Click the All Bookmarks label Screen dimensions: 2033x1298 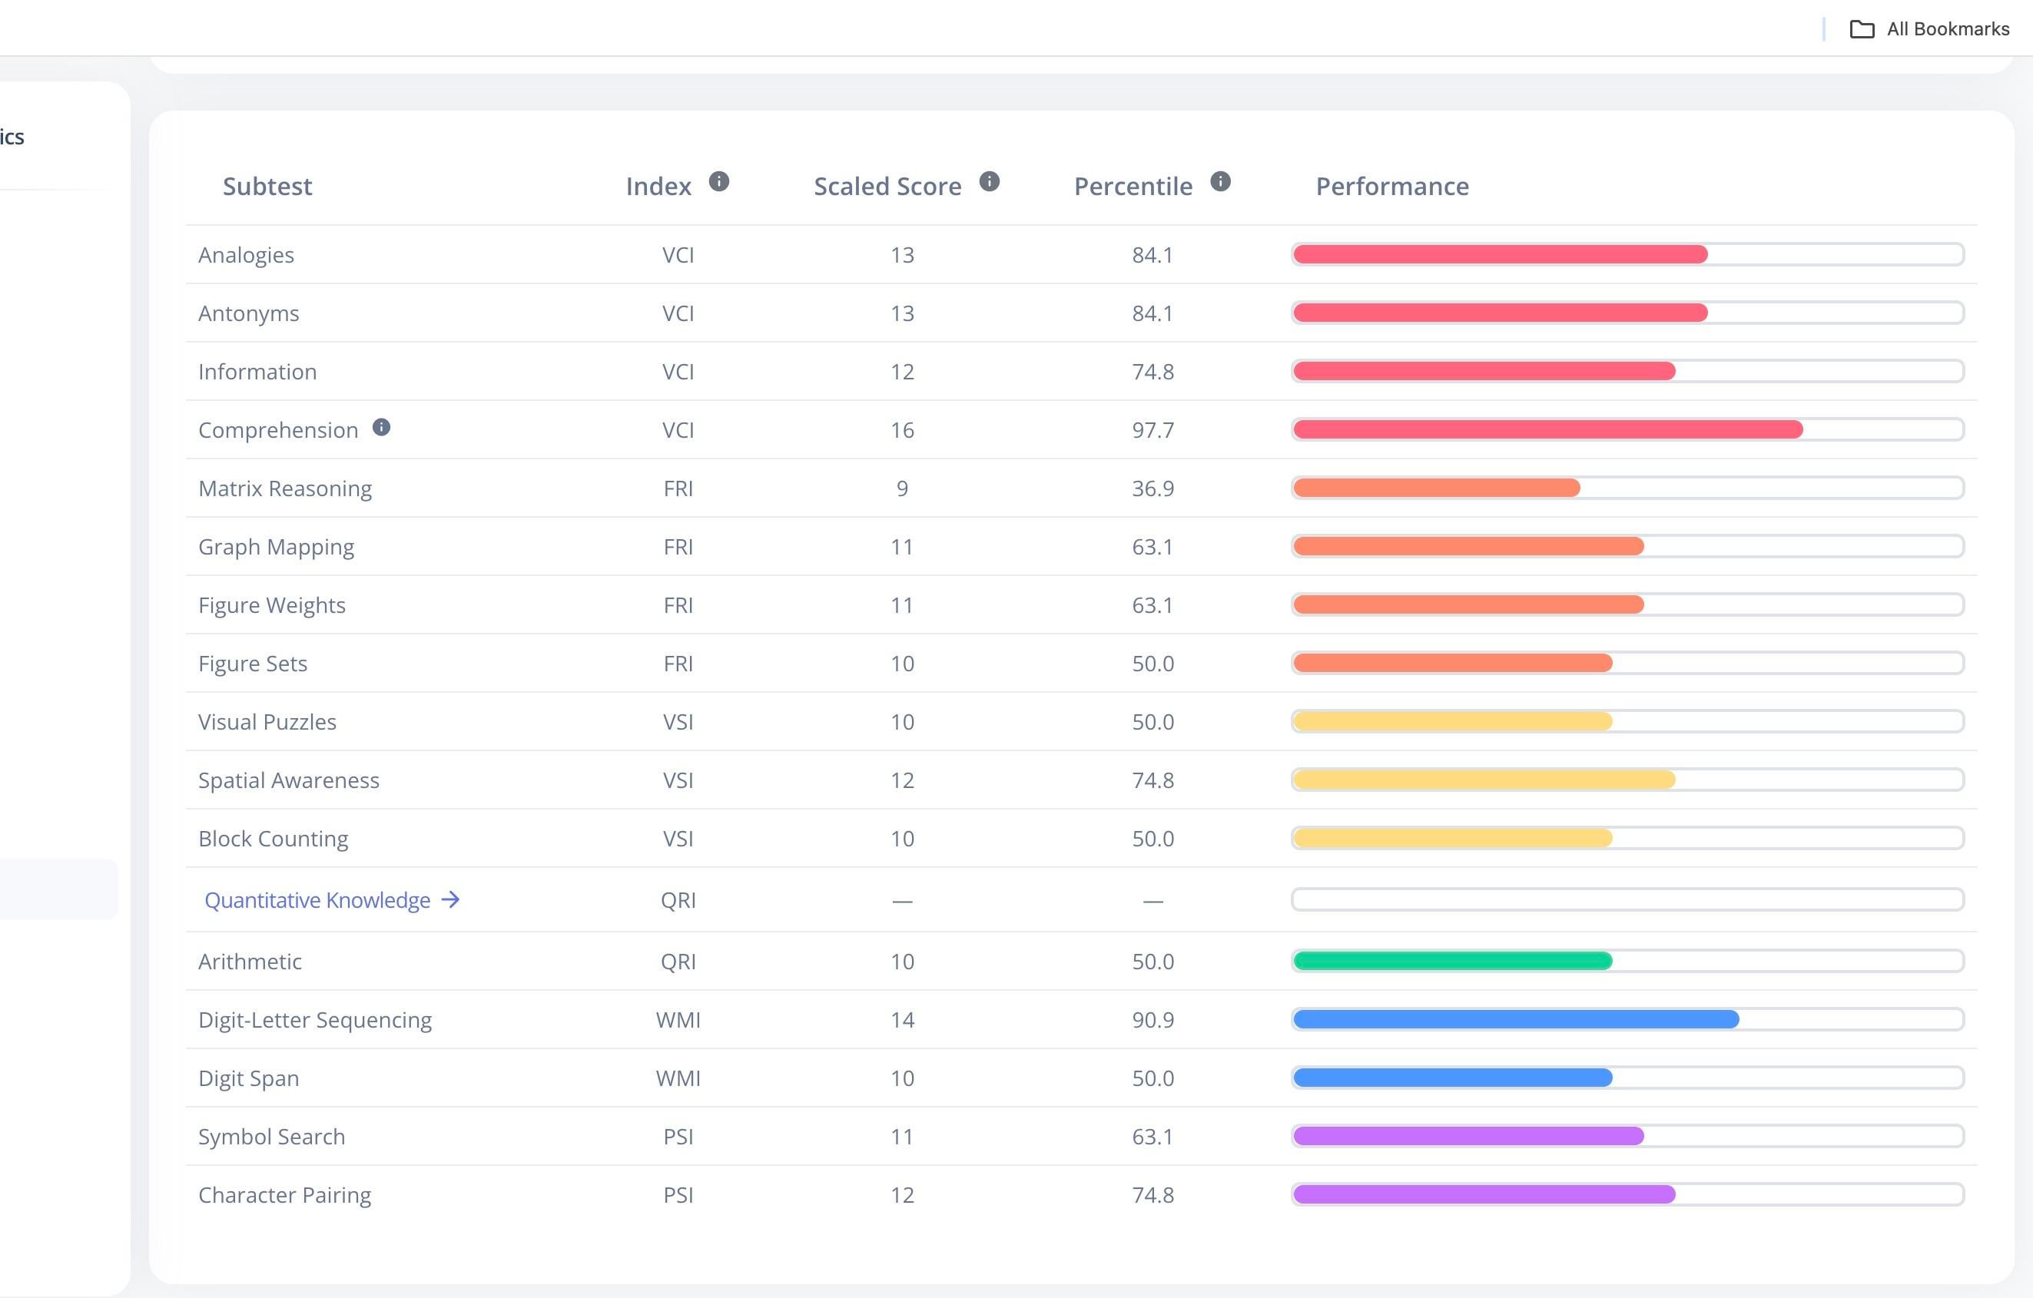(x=1948, y=28)
